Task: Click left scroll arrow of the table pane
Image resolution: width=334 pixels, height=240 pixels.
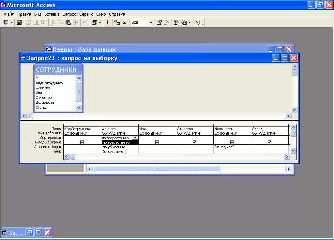Action: [x=23, y=116]
